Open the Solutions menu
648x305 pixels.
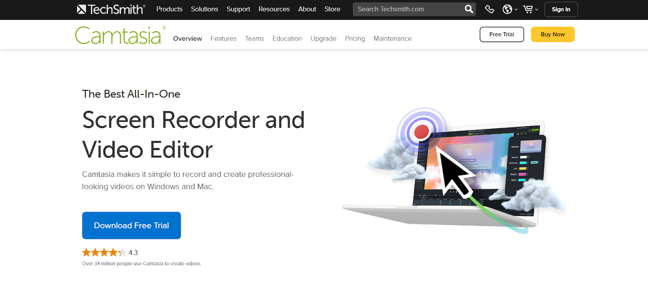(x=205, y=9)
